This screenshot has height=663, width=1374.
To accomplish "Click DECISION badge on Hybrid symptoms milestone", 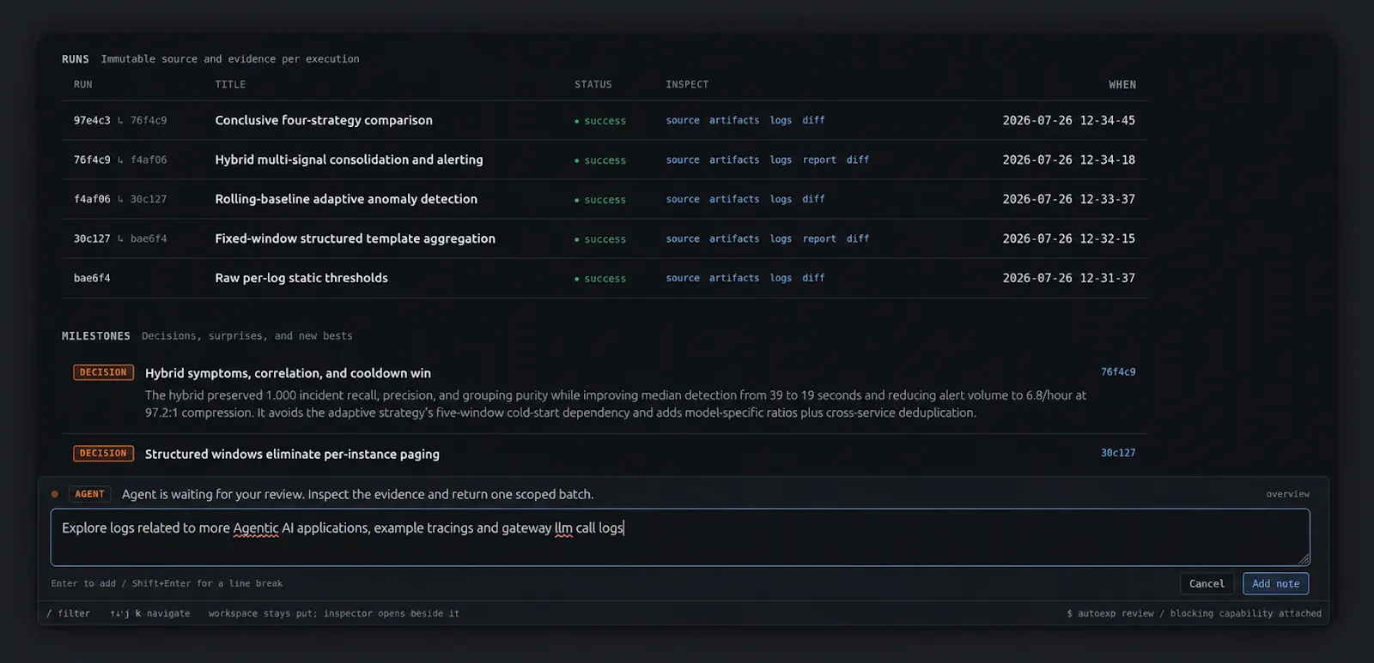I will [103, 372].
